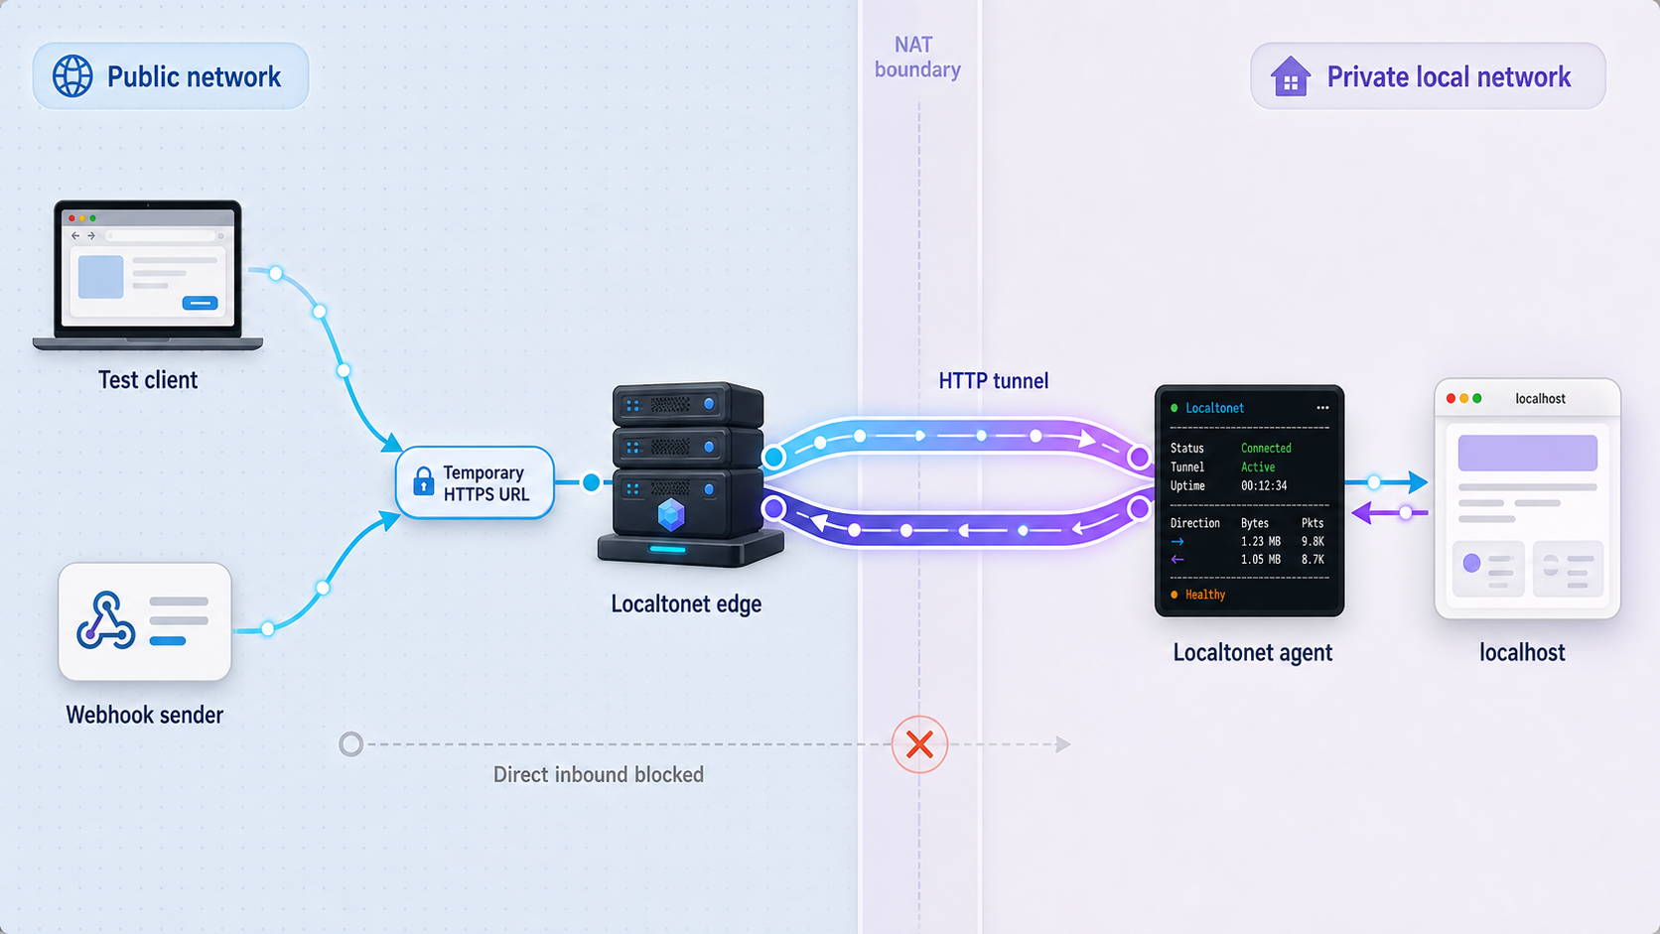Select the Localtonet edge server stack

[x=690, y=474]
